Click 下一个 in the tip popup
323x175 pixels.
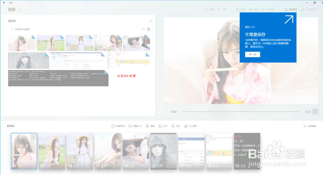click(253, 54)
